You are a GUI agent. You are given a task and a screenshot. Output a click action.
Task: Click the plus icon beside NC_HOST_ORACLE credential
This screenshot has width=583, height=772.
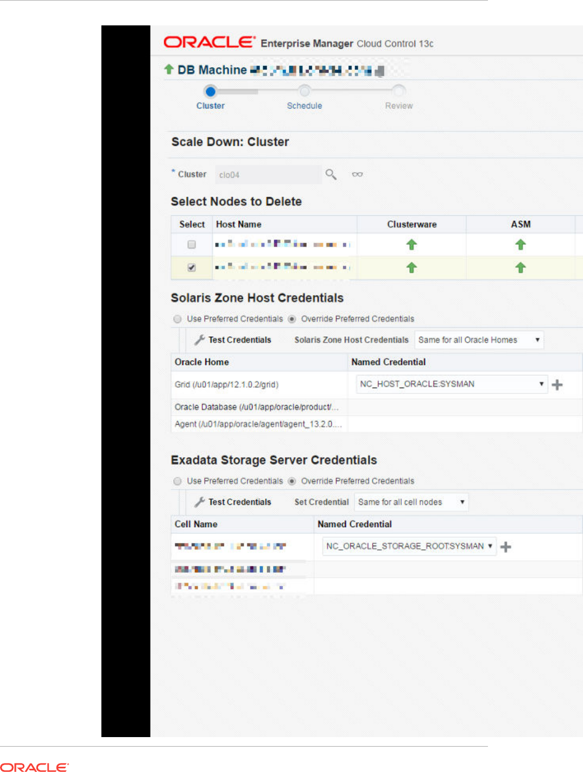pos(557,385)
